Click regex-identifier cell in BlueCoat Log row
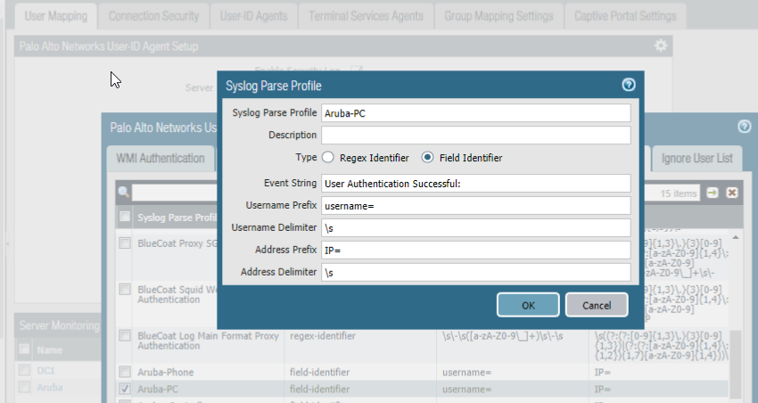758x403 pixels. click(x=323, y=336)
